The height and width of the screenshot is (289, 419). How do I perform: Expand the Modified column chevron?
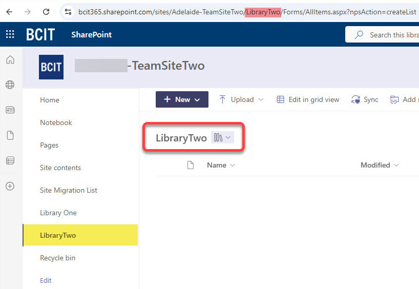396,165
